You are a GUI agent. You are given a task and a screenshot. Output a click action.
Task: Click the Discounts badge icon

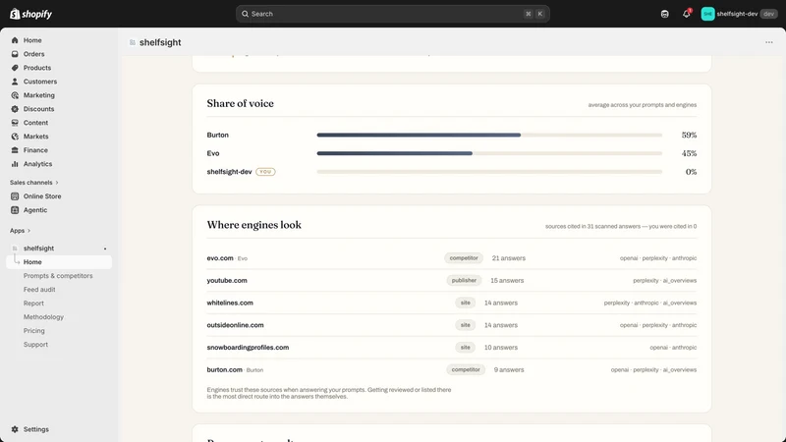pyautogui.click(x=15, y=109)
